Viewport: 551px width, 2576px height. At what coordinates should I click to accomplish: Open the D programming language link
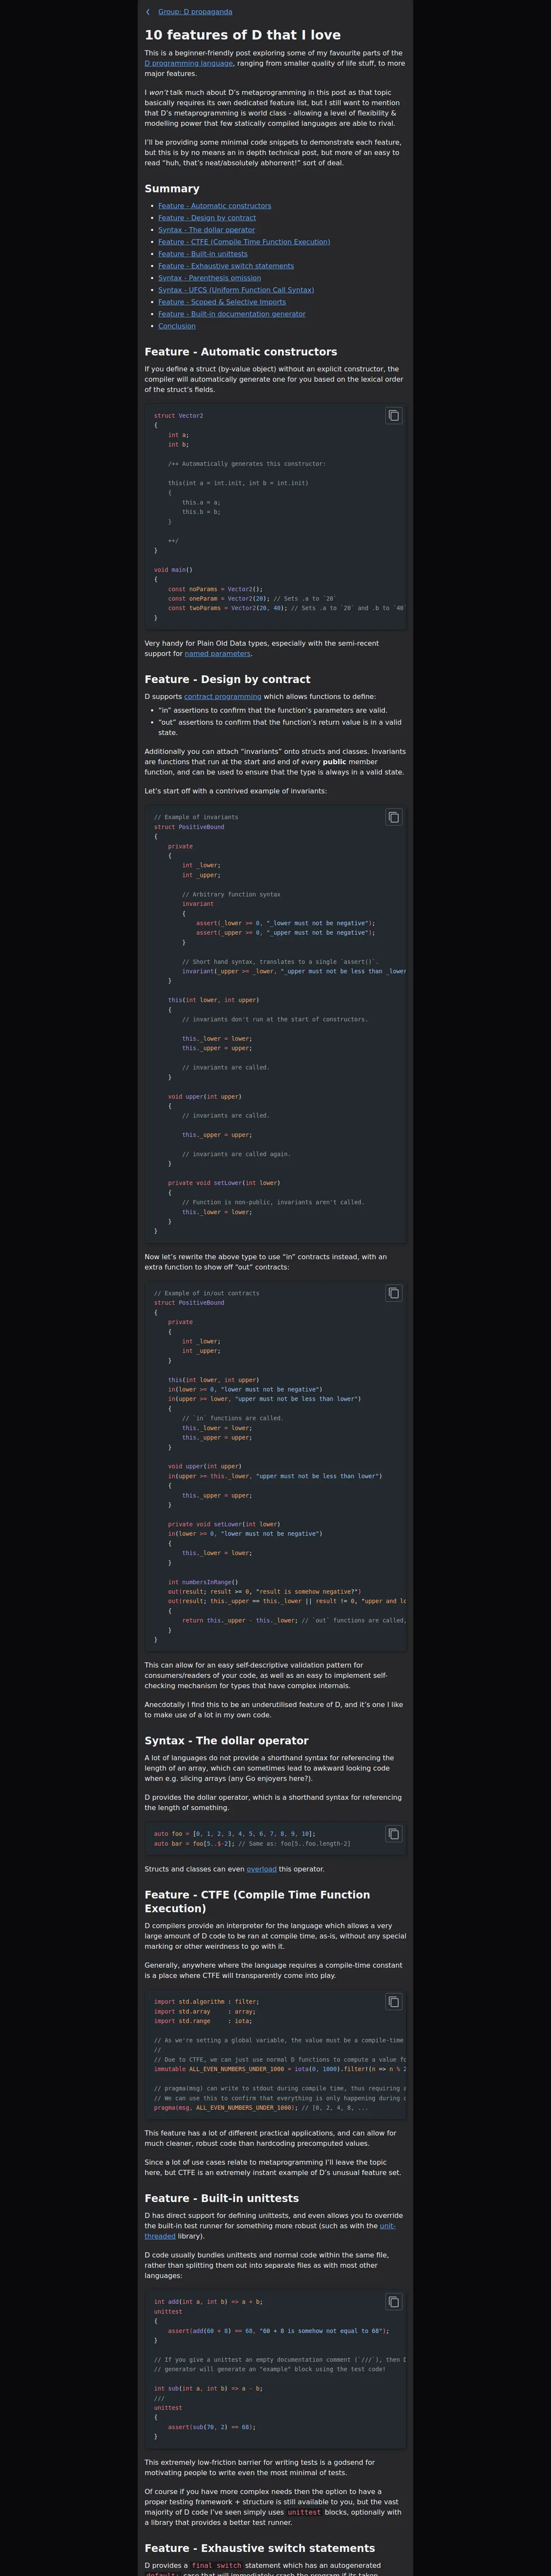[188, 63]
